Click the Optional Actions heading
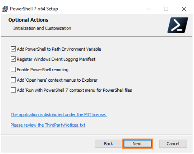194x154 pixels. click(x=28, y=20)
